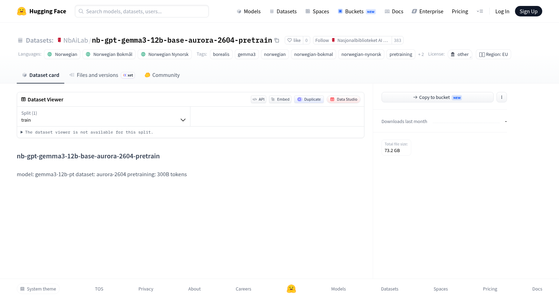The height and width of the screenshot is (301, 559).
Task: Open Buckets in top navigation
Action: 357,11
